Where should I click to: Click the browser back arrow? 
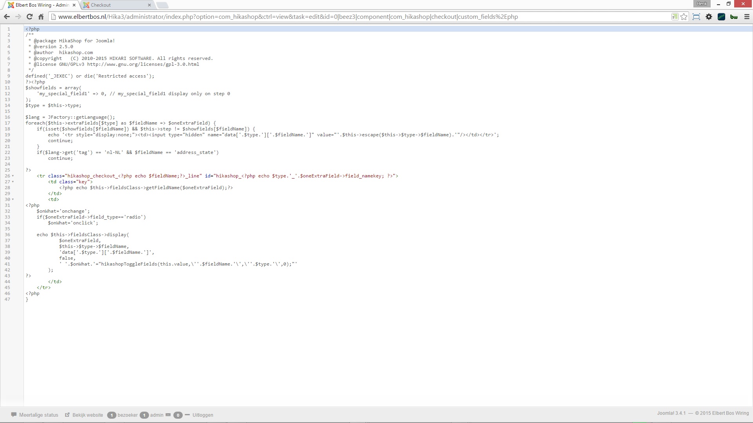click(7, 16)
